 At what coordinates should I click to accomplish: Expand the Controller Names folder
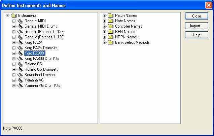click(104, 26)
